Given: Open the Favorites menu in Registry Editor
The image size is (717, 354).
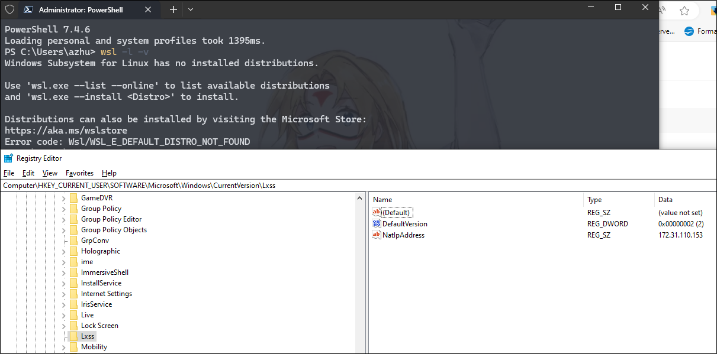Looking at the screenshot, I should click(x=79, y=173).
